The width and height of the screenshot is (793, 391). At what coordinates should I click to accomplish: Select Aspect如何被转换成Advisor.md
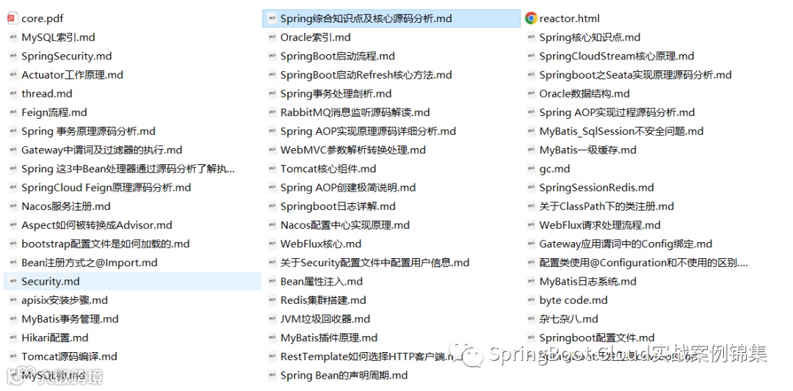tap(97, 224)
